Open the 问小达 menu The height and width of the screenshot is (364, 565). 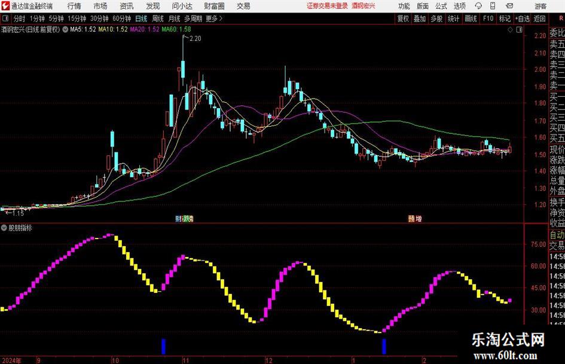(182, 6)
